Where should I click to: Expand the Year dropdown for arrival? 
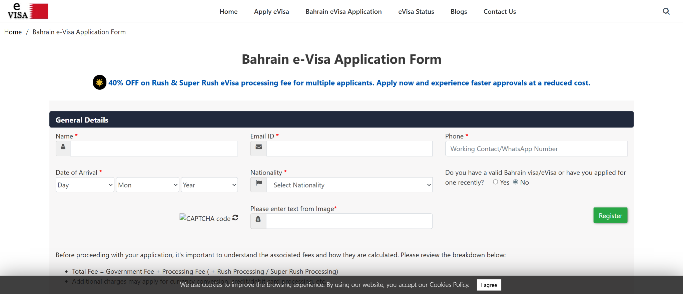point(209,185)
